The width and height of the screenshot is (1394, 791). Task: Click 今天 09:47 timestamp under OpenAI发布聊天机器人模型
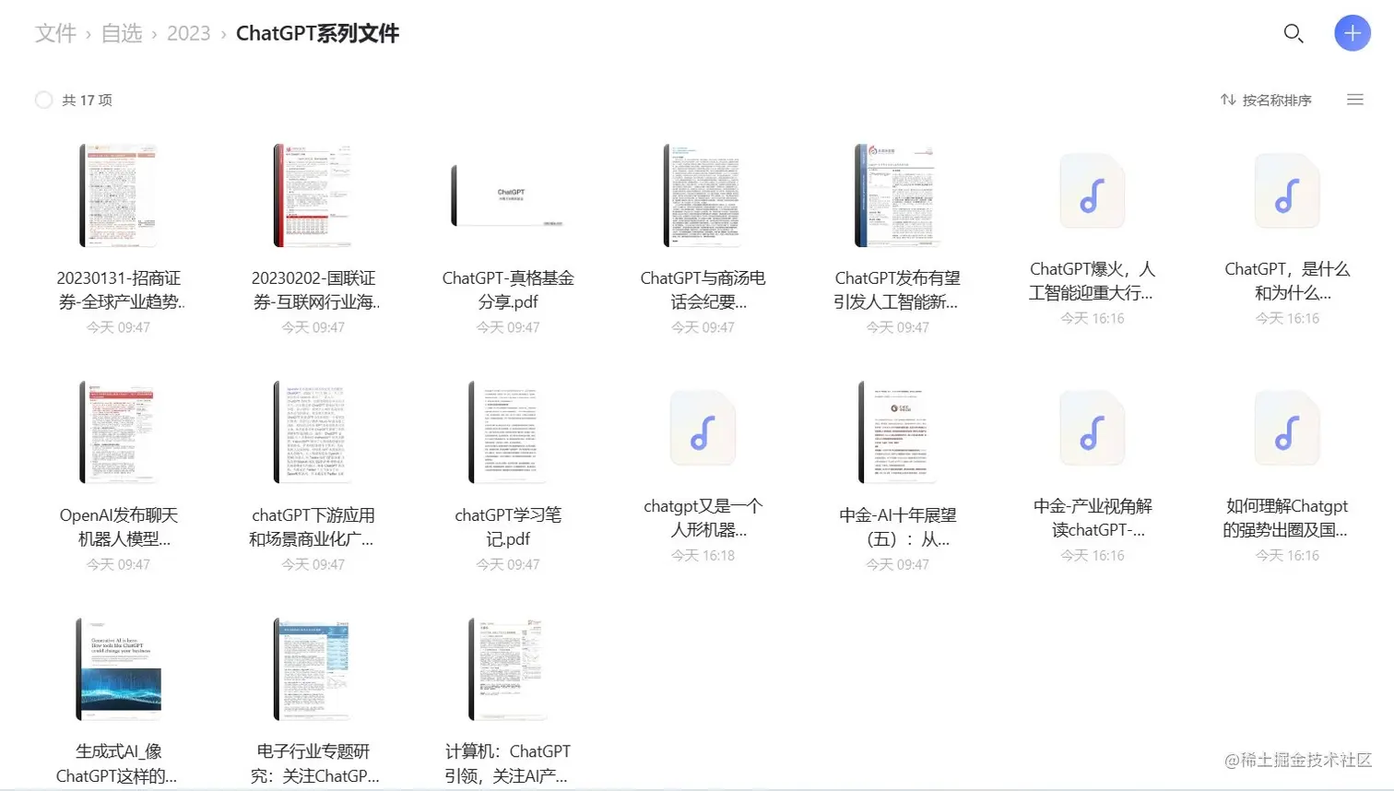click(118, 564)
